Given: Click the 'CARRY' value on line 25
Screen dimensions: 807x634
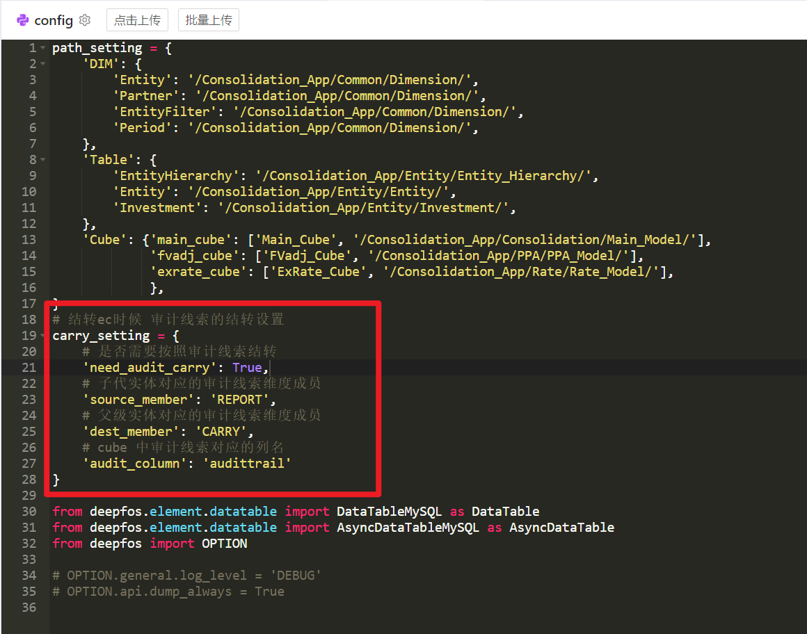Looking at the screenshot, I should pyautogui.click(x=224, y=432).
